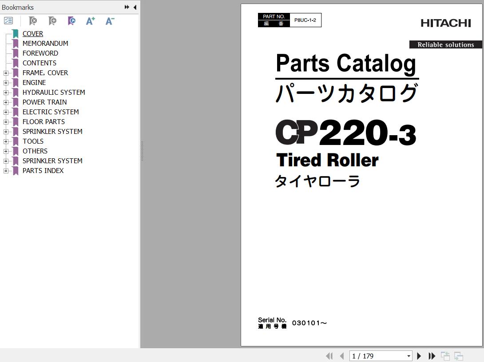Expand the PARTS INDEX bookmark
484x362 pixels.
[x=6, y=171]
